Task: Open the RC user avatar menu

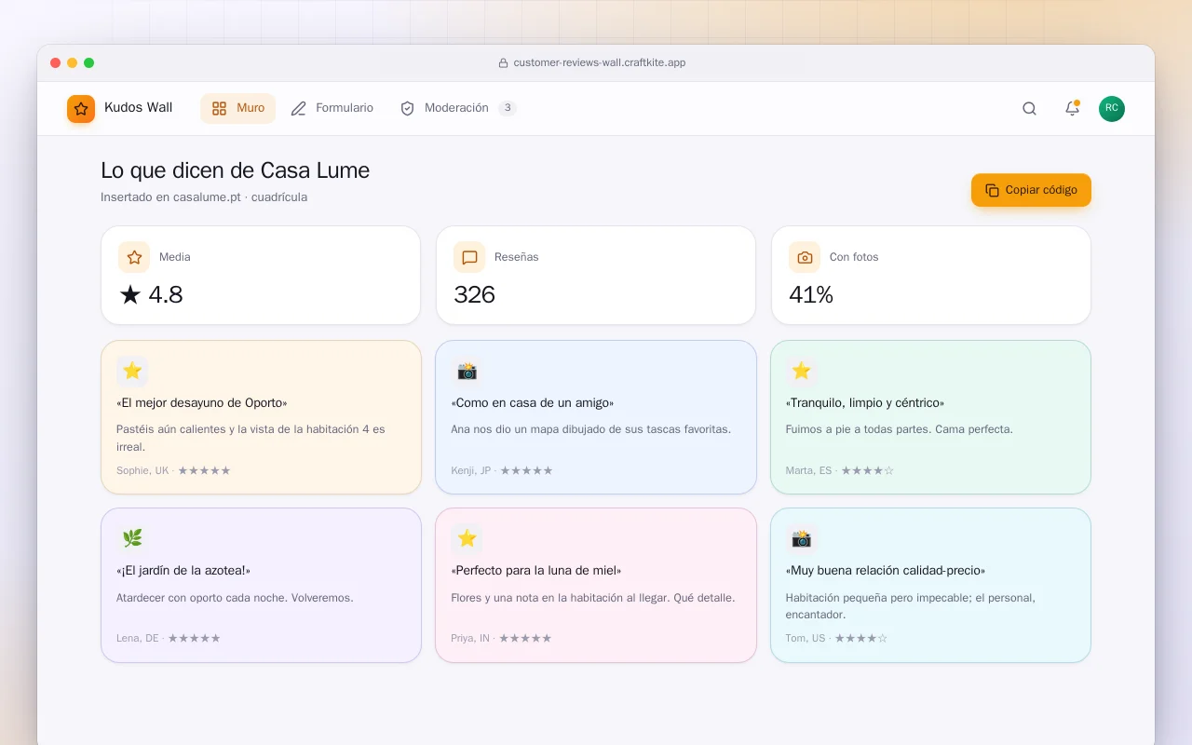Action: [x=1112, y=109]
